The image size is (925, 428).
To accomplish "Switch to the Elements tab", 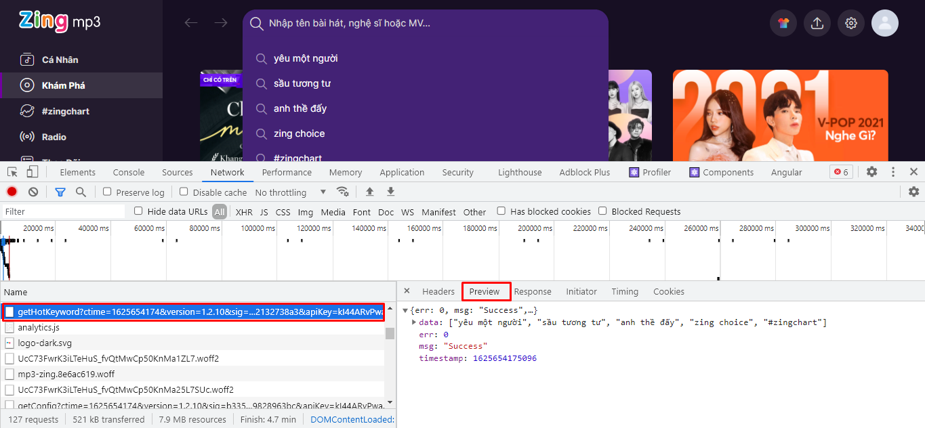I will (x=78, y=172).
